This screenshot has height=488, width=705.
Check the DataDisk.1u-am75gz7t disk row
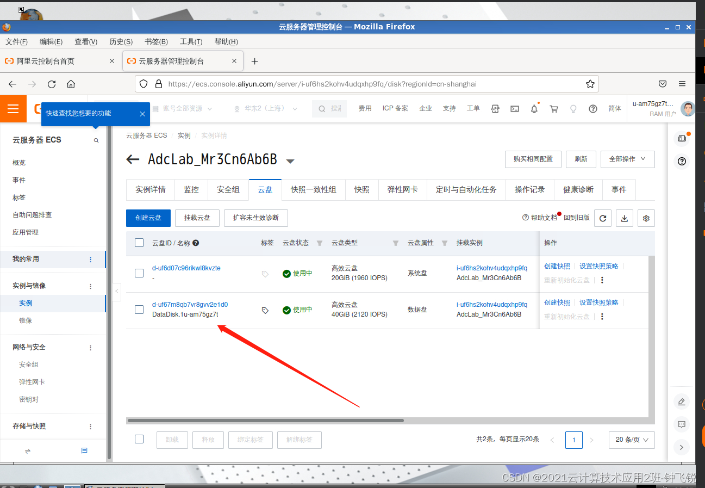(139, 310)
